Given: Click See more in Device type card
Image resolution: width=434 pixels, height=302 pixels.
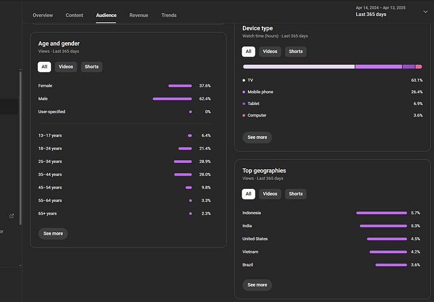Looking at the screenshot, I should point(257,137).
